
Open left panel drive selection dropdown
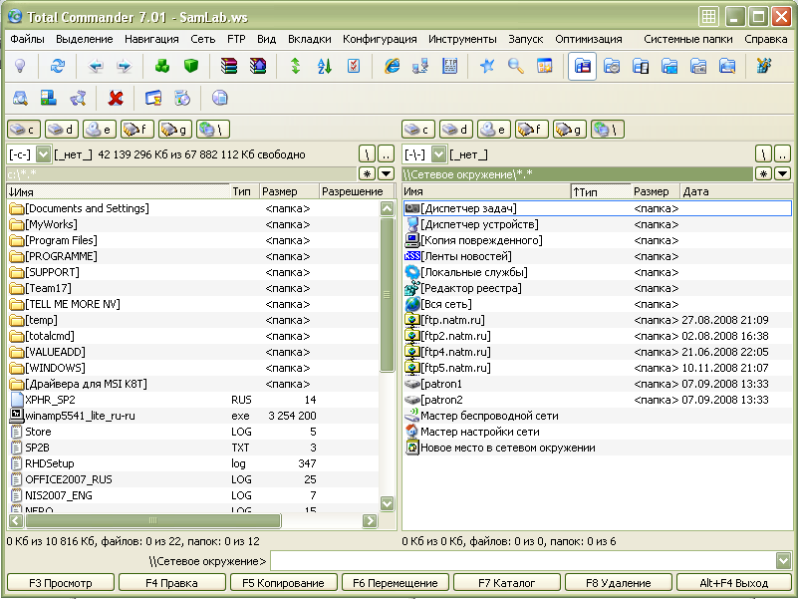(43, 154)
